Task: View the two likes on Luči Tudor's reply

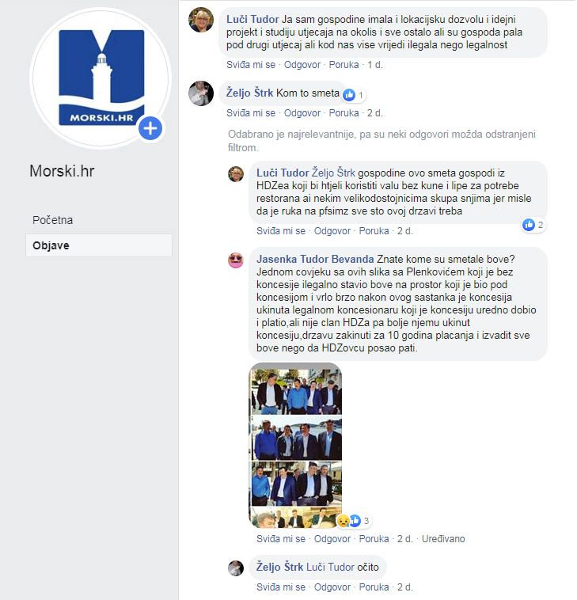Action: click(x=533, y=225)
